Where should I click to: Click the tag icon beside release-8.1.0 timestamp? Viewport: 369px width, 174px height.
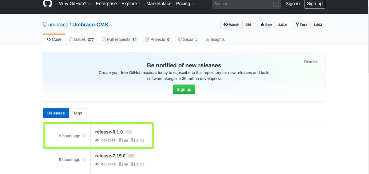click(x=84, y=136)
